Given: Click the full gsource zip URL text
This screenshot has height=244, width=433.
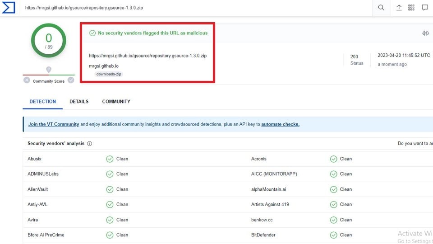Looking at the screenshot, I should click(148, 56).
